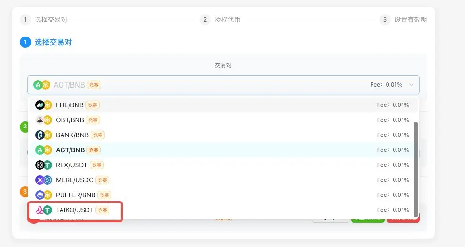Image resolution: width=465 pixels, height=247 pixels.
Task: Click the 竞赛 tag in the select box
Action: 94,85
